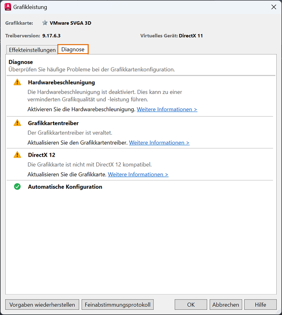Click the driver version value 9.17.6.3
The width and height of the screenshot is (282, 315).
[x=51, y=36]
